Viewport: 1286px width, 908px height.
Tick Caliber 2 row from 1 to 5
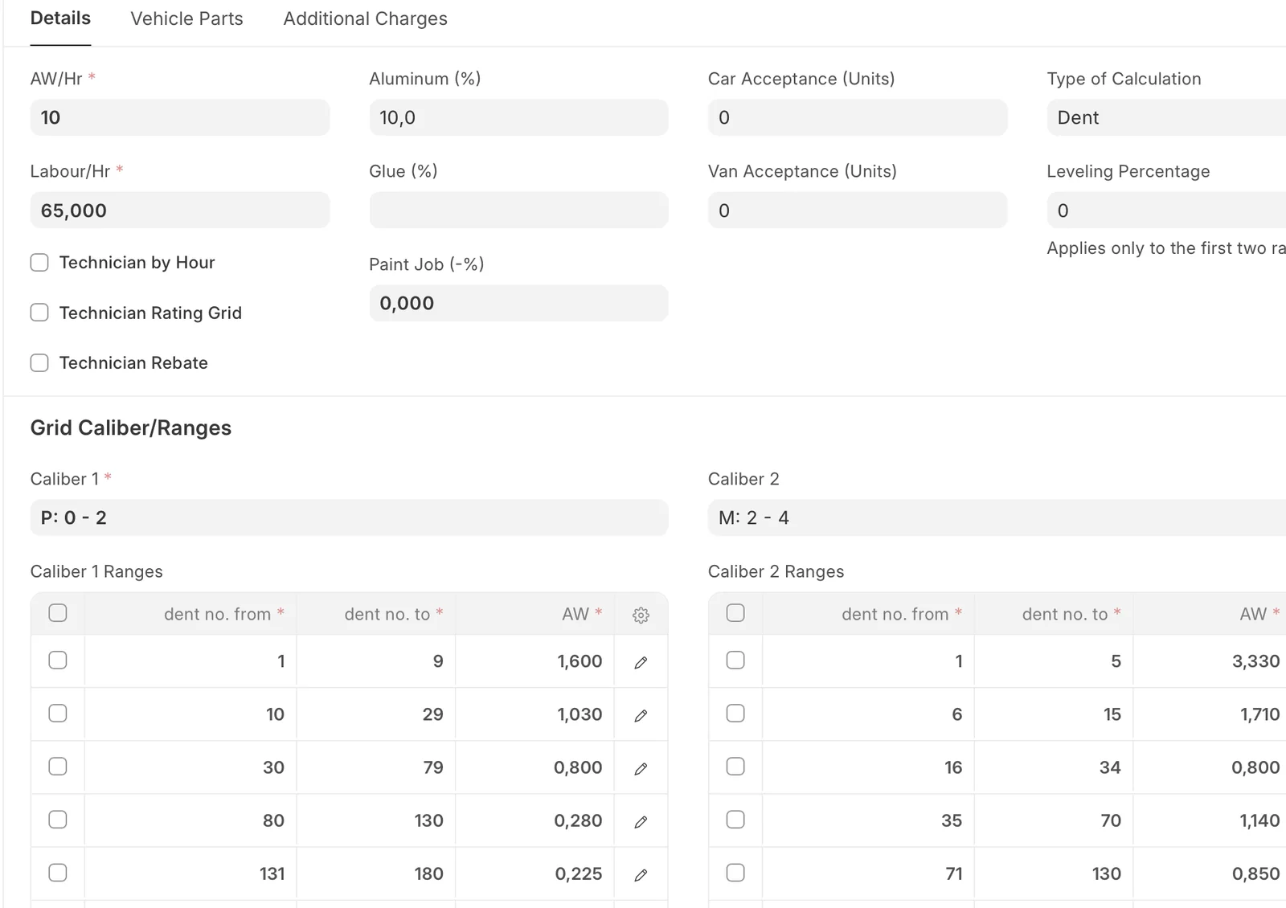(x=735, y=661)
